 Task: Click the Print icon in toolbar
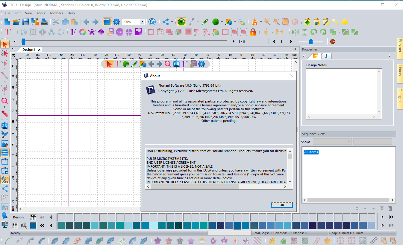[44, 22]
